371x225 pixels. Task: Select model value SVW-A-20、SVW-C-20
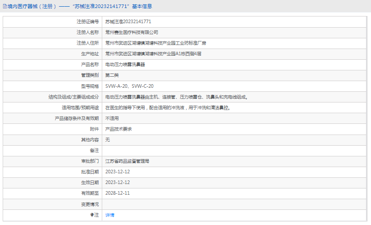click(x=129, y=86)
